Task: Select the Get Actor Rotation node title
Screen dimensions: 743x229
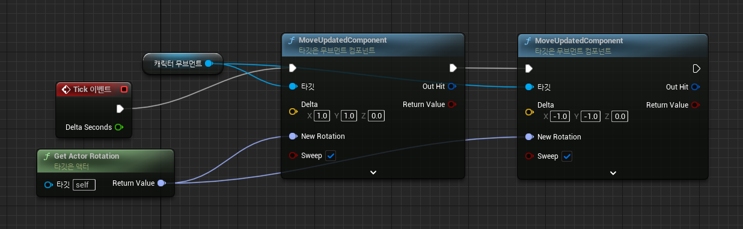Action: pyautogui.click(x=87, y=156)
